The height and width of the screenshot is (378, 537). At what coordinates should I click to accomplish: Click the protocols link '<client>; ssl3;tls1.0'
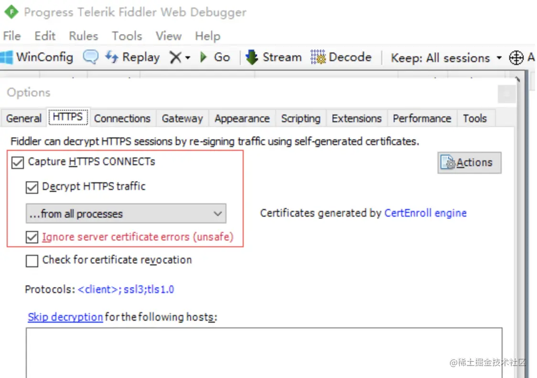(126, 289)
